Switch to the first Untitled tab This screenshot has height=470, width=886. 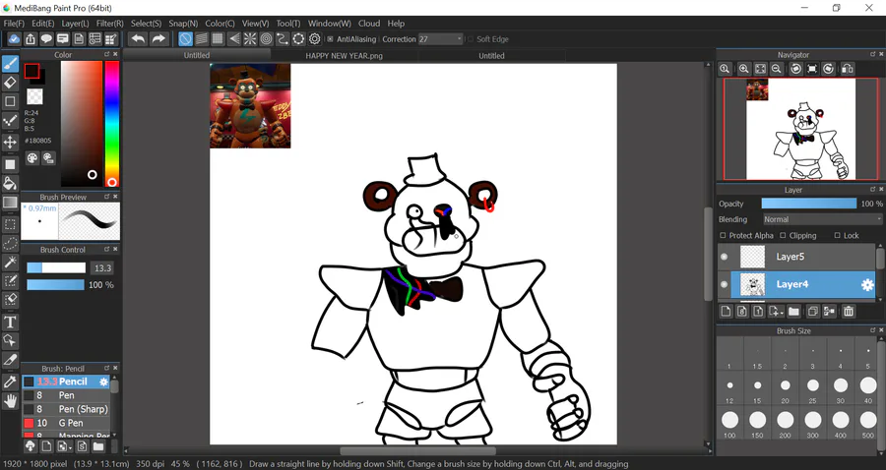(x=197, y=55)
